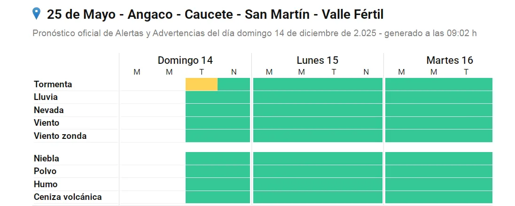The width and height of the screenshot is (515, 206).
Task: Select the Ceniza volcánica row label
Action: click(68, 197)
